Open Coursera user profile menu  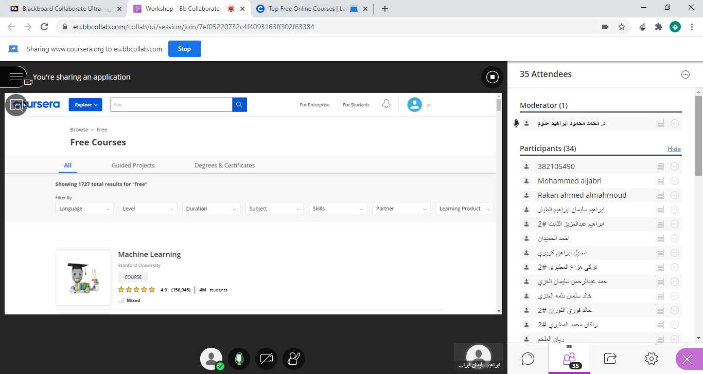419,105
